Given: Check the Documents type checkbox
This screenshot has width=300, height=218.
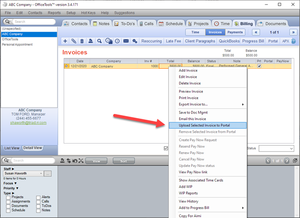Looking at the screenshot, I should (x=8, y=207).
